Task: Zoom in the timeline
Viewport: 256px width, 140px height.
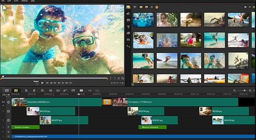Action: [250, 91]
